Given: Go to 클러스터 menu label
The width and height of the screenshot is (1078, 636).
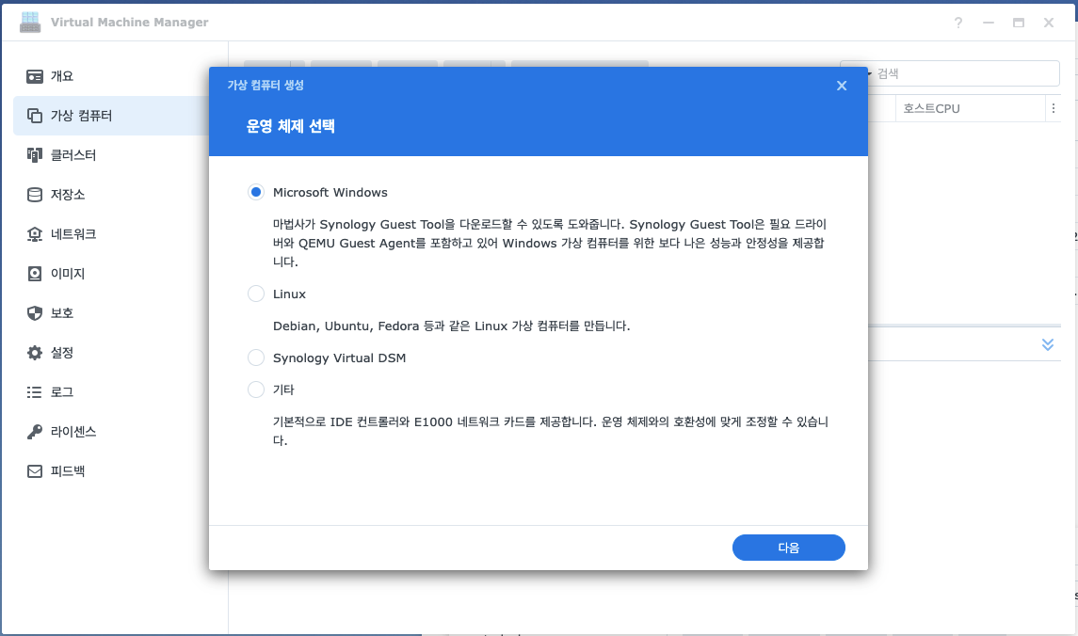Looking at the screenshot, I should (x=73, y=155).
